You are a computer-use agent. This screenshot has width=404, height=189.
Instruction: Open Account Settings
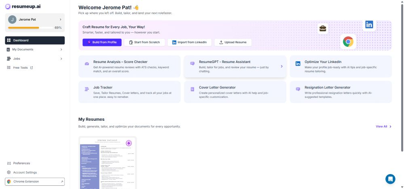coord(25,172)
